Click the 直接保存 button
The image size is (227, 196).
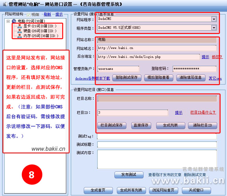click(x=141, y=125)
